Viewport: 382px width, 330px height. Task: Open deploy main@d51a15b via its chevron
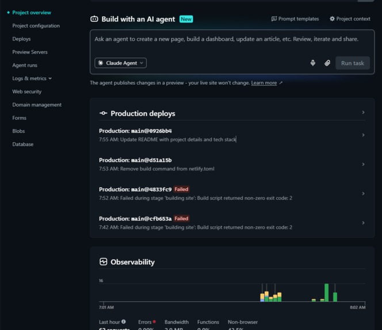click(363, 164)
